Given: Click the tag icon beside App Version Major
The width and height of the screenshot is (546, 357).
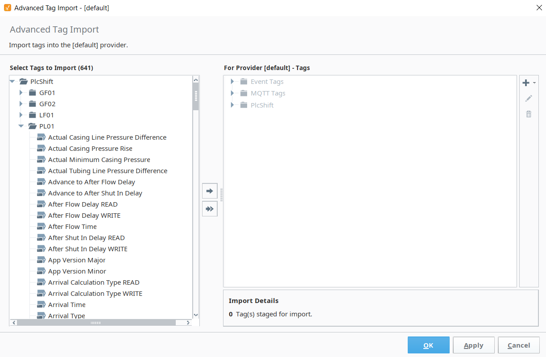Looking at the screenshot, I should (41, 260).
